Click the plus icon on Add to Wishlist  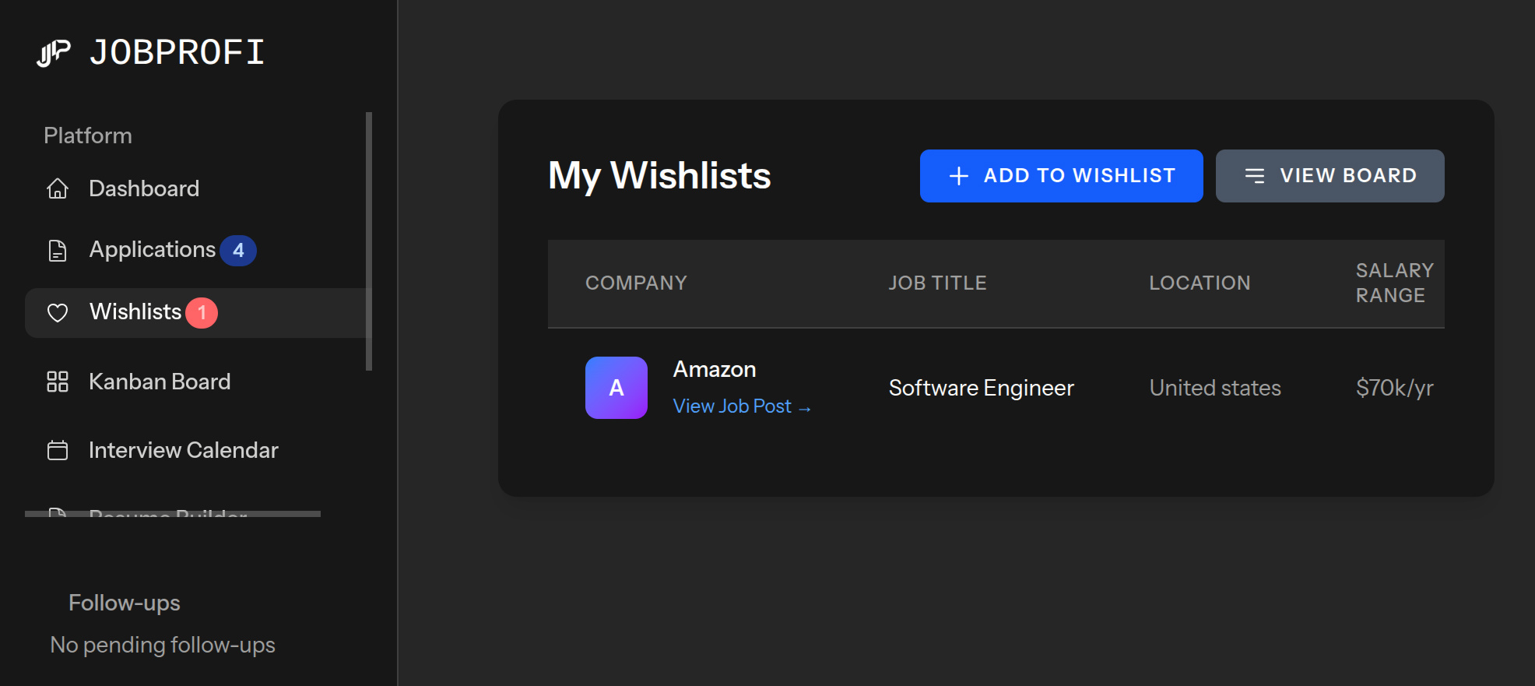coord(957,175)
